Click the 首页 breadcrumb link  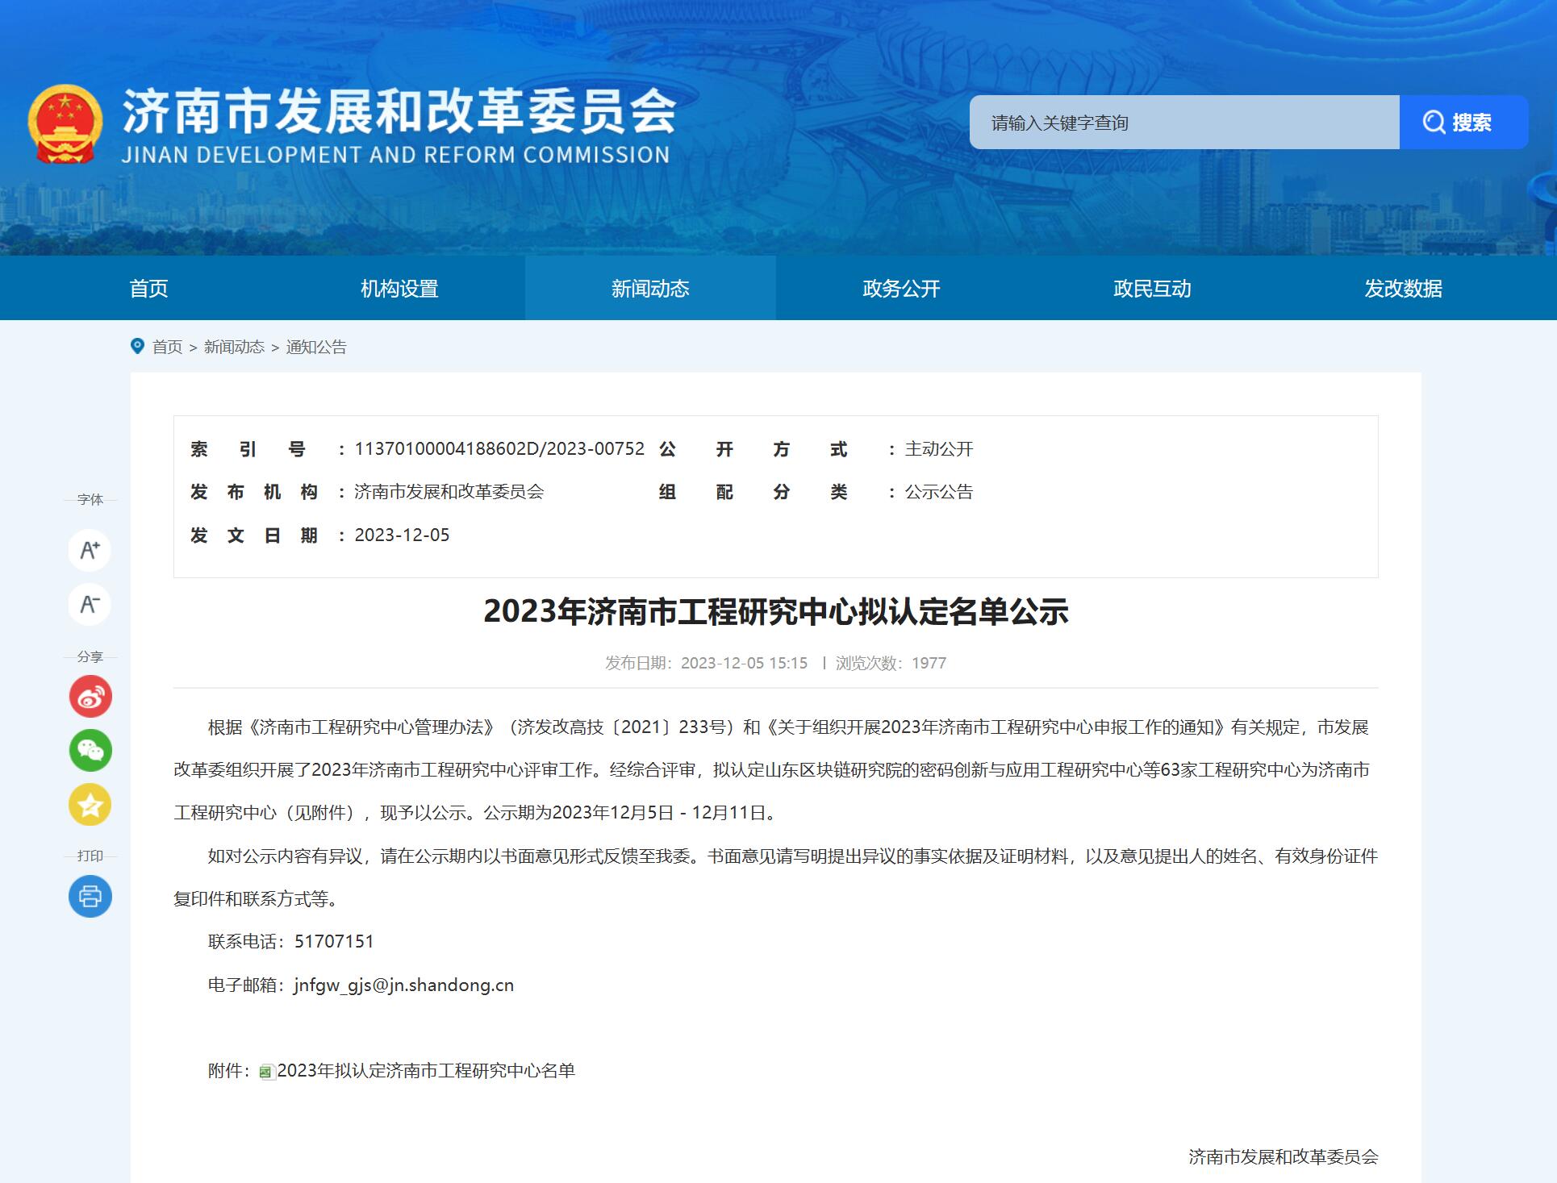pos(167,347)
